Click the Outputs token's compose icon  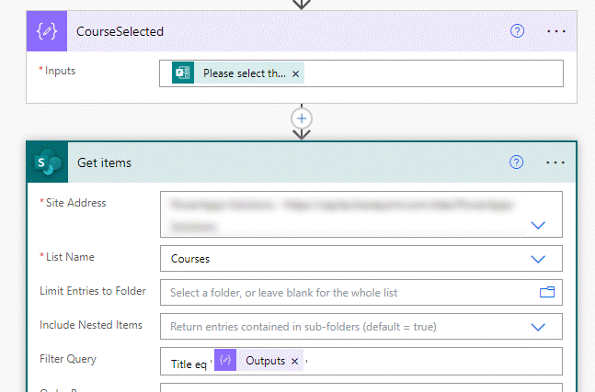click(225, 360)
